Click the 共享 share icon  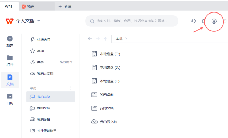(32, 62)
